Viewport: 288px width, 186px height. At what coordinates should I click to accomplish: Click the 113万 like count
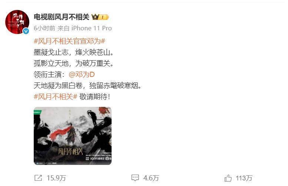point(244,178)
